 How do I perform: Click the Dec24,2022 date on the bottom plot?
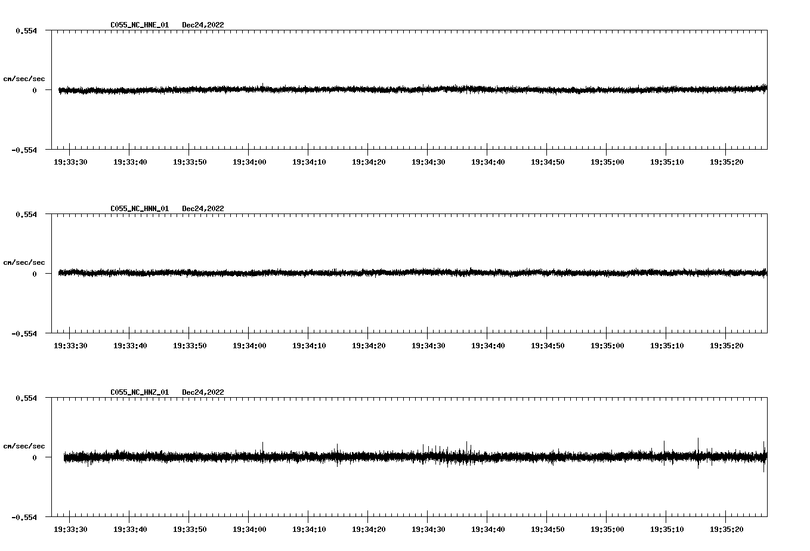pos(203,392)
